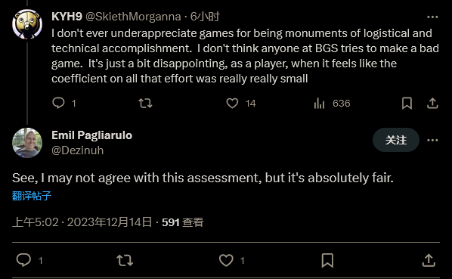Open more options on KYH9's tweet
Viewport: 452px width, 279px height.
tap(432, 17)
